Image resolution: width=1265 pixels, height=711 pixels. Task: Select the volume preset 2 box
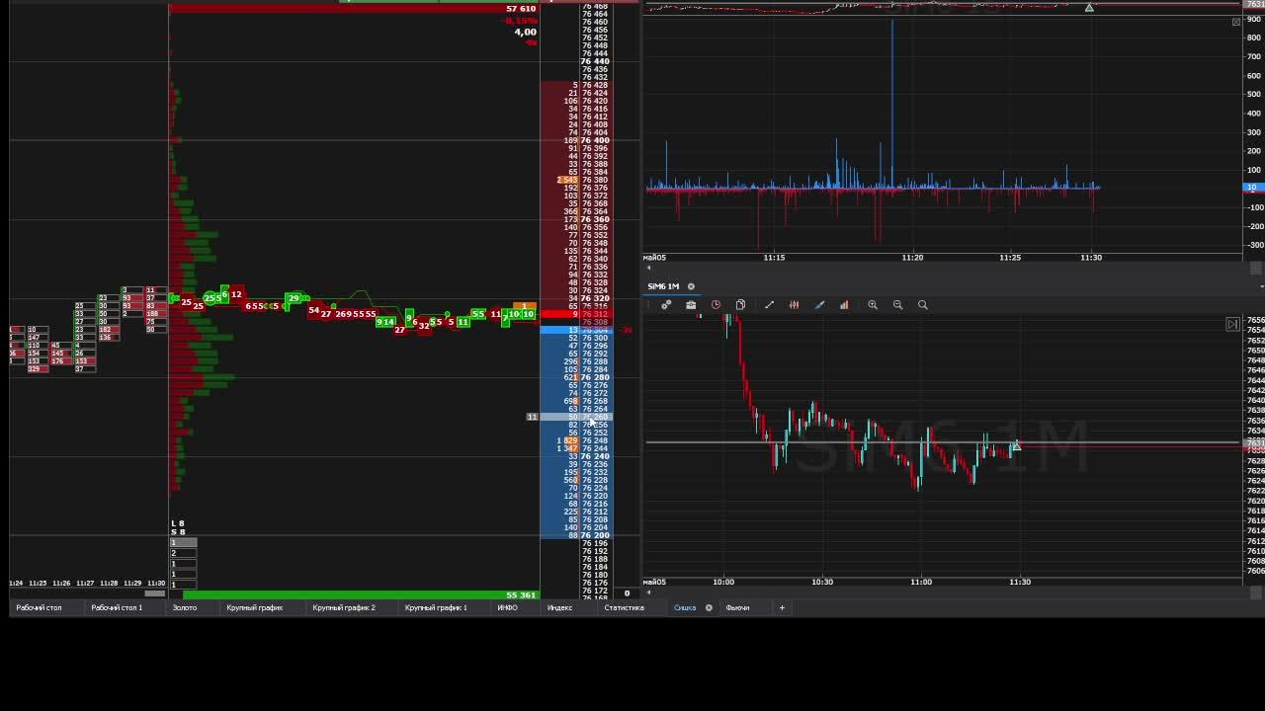click(184, 554)
